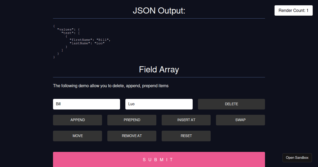
Task: Click the RESET button
Action: tap(186, 136)
